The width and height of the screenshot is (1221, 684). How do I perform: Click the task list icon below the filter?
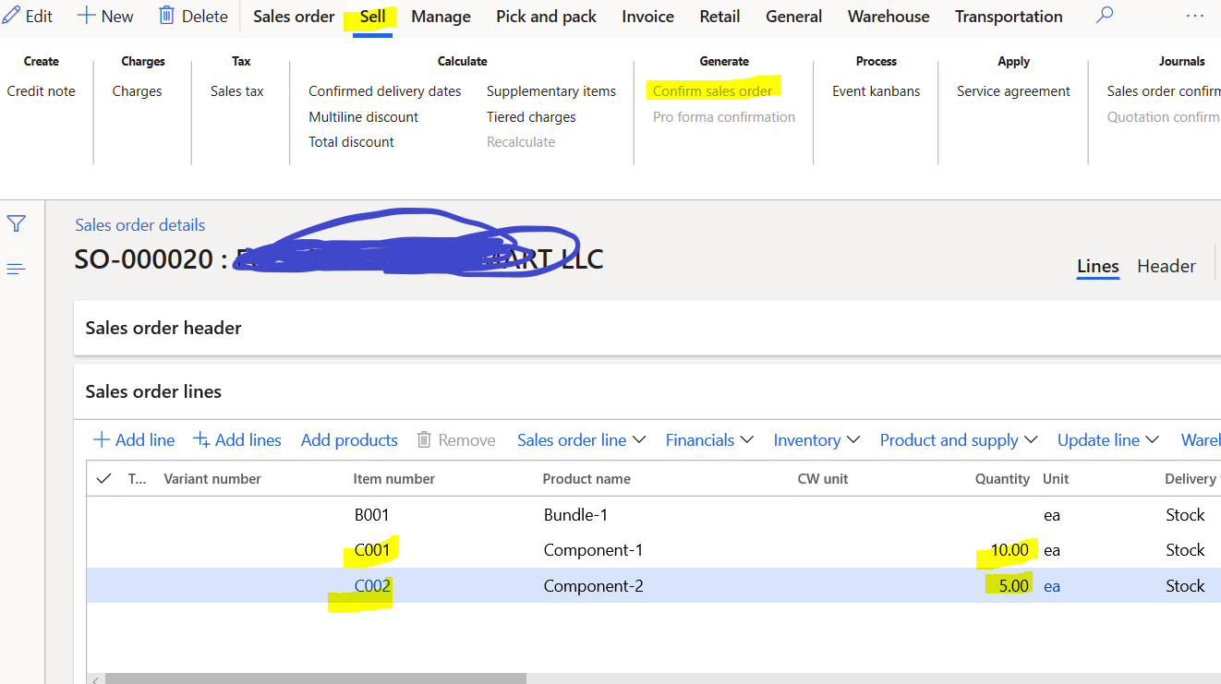[16, 269]
